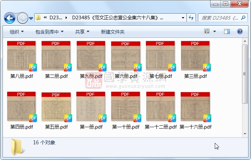Screen dimensions: 251x160
Task: Expand the view options dropdown arrow
Action: click(214, 31)
